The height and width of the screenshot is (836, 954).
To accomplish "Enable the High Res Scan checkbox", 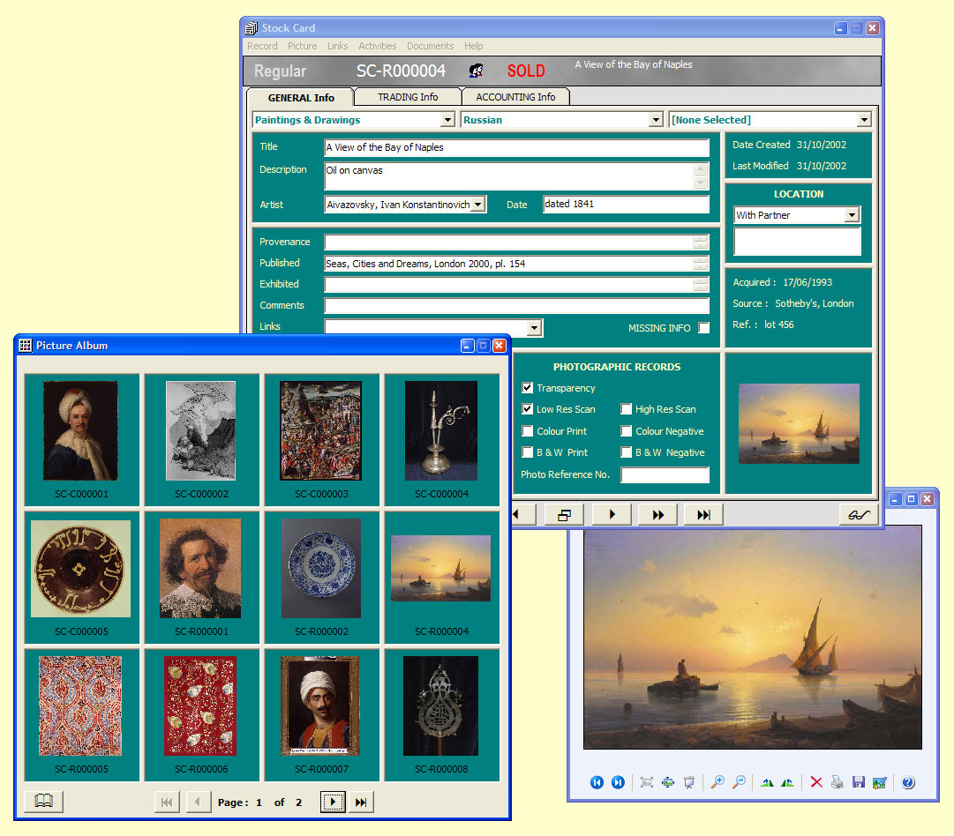I will click(626, 408).
